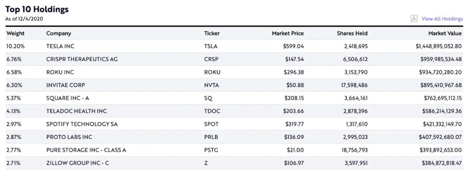Viewport: 472px width, 179px height.
Task: Select TELADOC HEALTH INC company name
Action: point(76,111)
